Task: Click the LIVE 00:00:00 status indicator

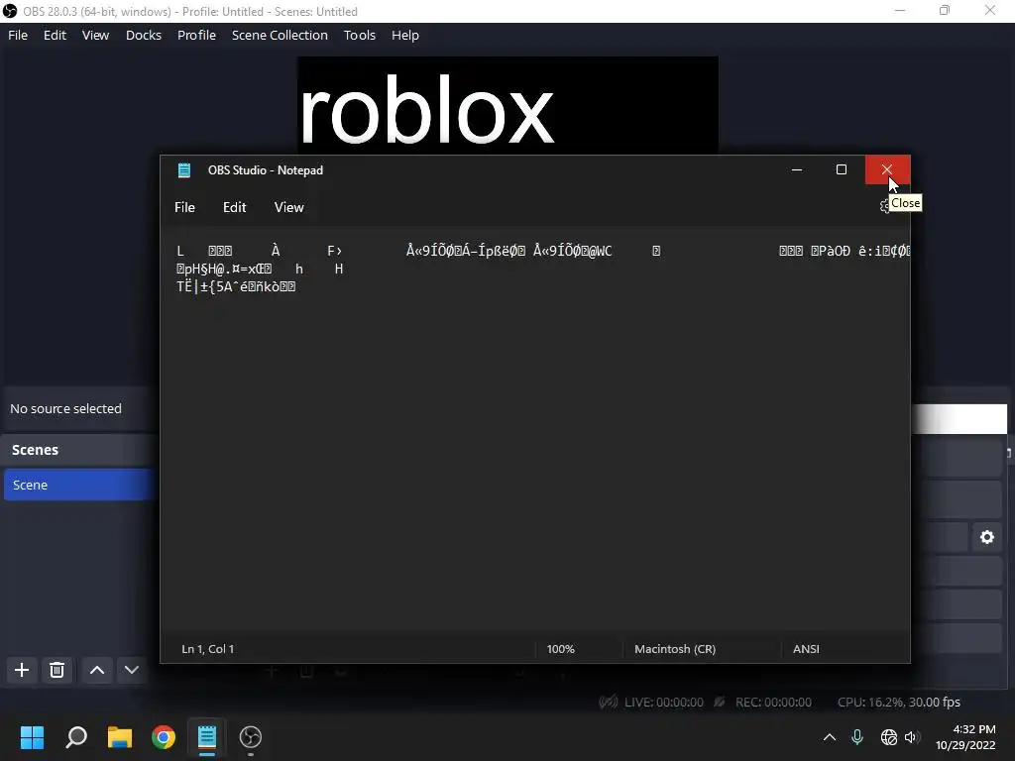Action: tap(651, 703)
